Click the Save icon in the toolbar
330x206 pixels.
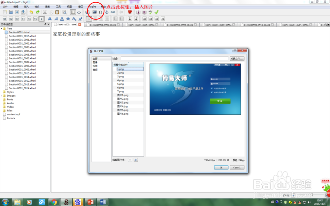[x=23, y=12]
